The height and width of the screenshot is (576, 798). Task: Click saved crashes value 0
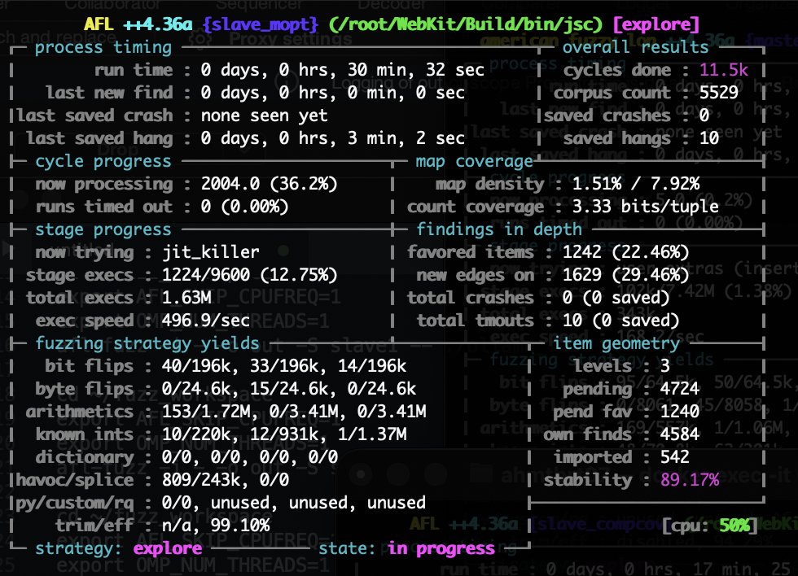click(x=704, y=116)
